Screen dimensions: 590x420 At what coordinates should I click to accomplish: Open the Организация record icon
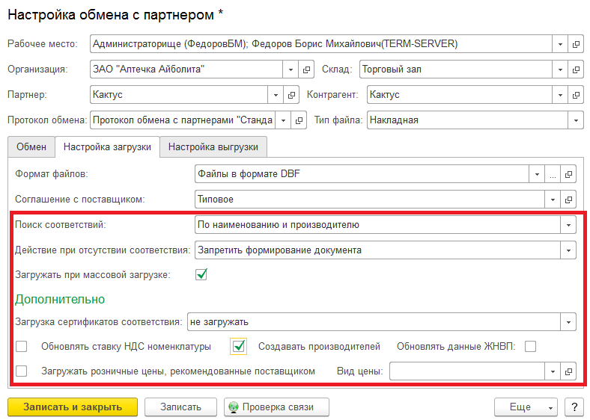(306, 70)
